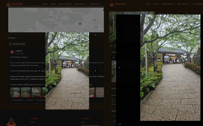This screenshot has width=203, height=126.
Task: Expand Достижения dropdown in right window
Action: pyautogui.click(x=183, y=4)
